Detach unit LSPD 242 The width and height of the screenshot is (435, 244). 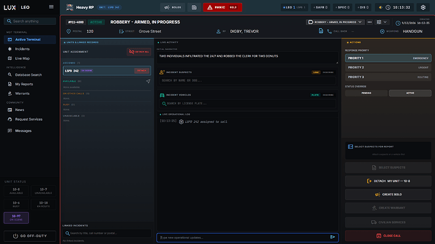[x=141, y=71]
